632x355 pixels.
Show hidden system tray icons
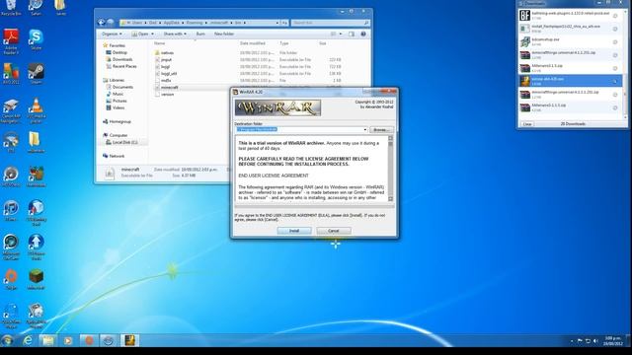572,341
